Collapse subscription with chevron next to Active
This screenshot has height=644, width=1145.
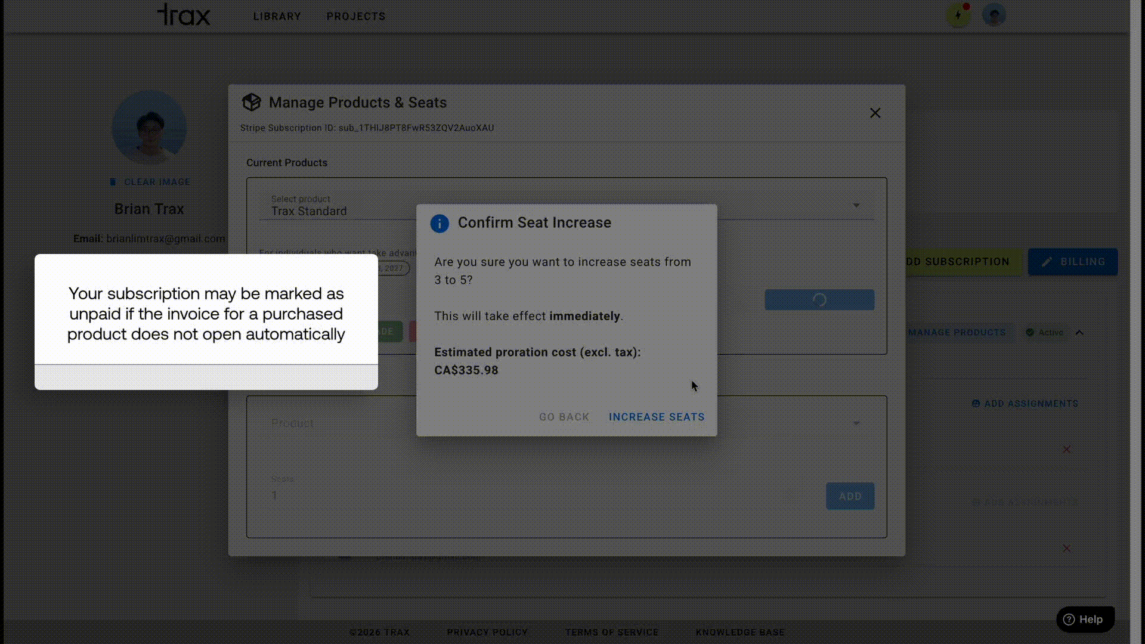1079,333
